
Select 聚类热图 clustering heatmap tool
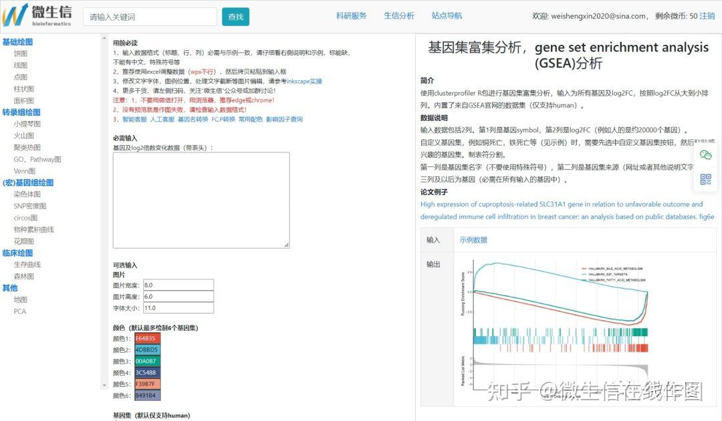[x=25, y=147]
